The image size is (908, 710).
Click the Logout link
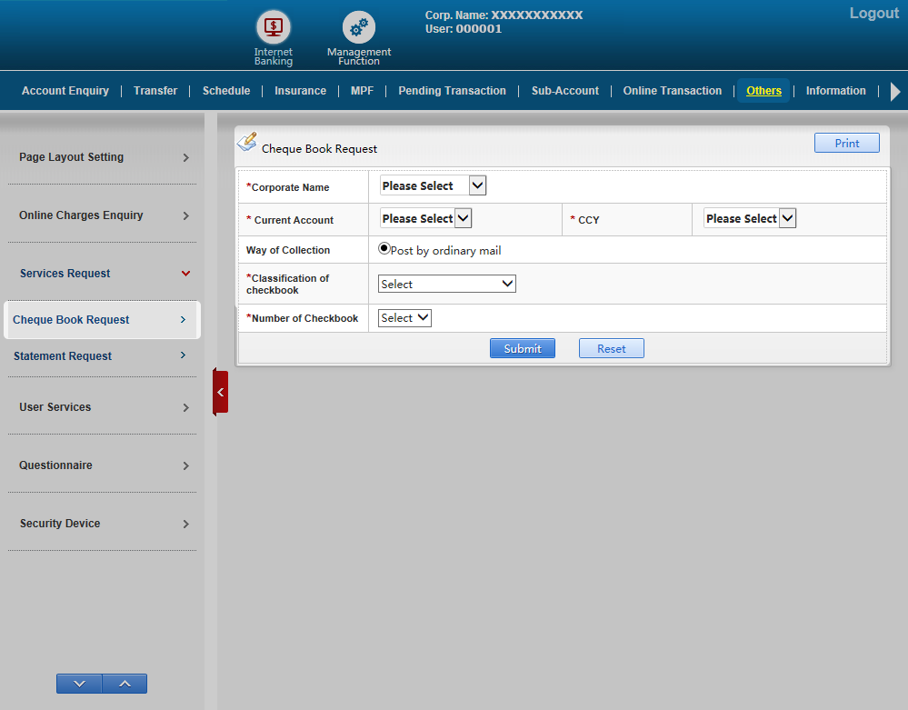click(x=873, y=14)
